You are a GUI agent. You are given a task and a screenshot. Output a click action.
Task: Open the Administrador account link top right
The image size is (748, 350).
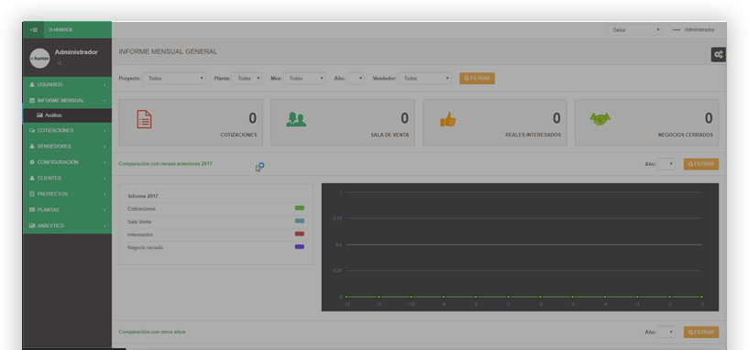tap(693, 29)
